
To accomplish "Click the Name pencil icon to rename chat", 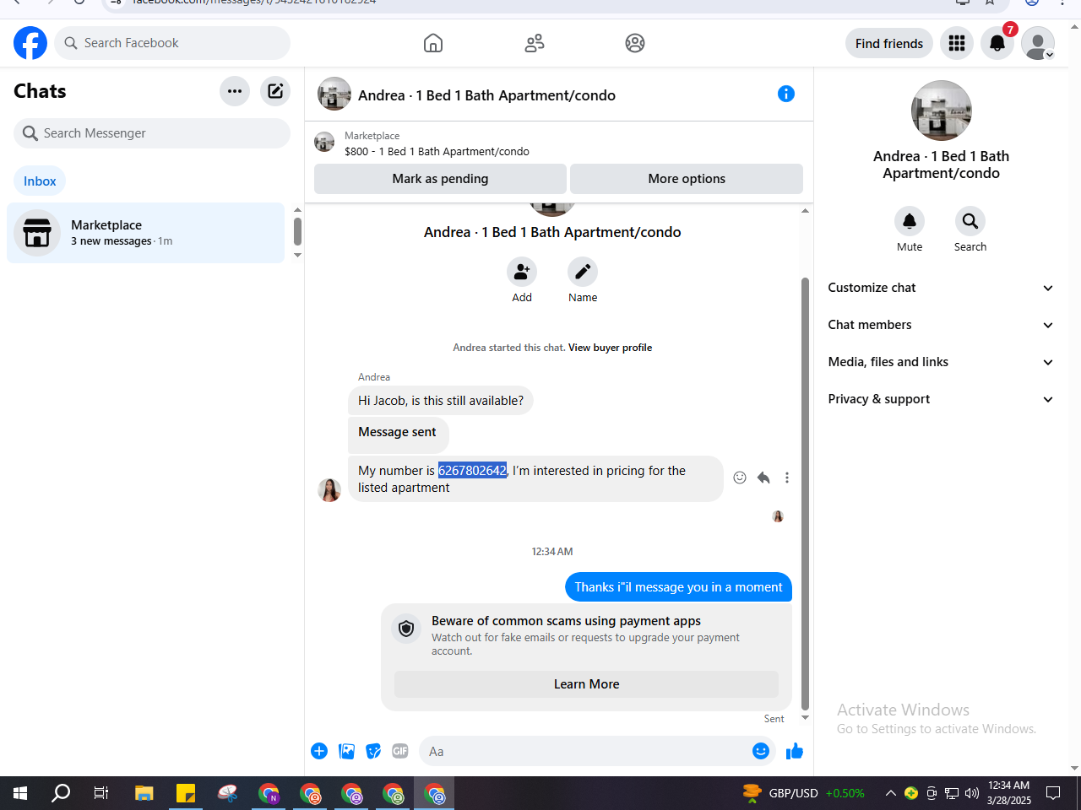I will click(x=583, y=272).
